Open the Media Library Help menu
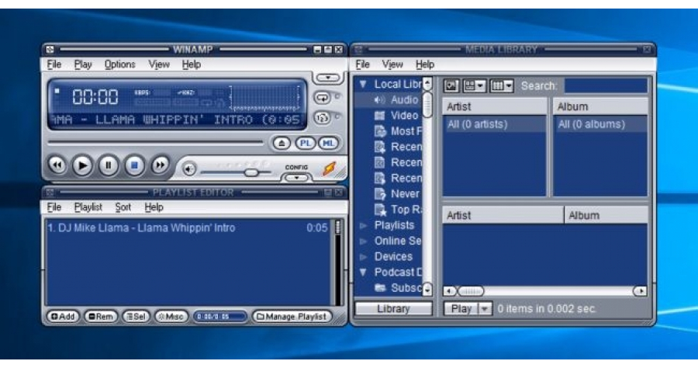 click(x=425, y=64)
